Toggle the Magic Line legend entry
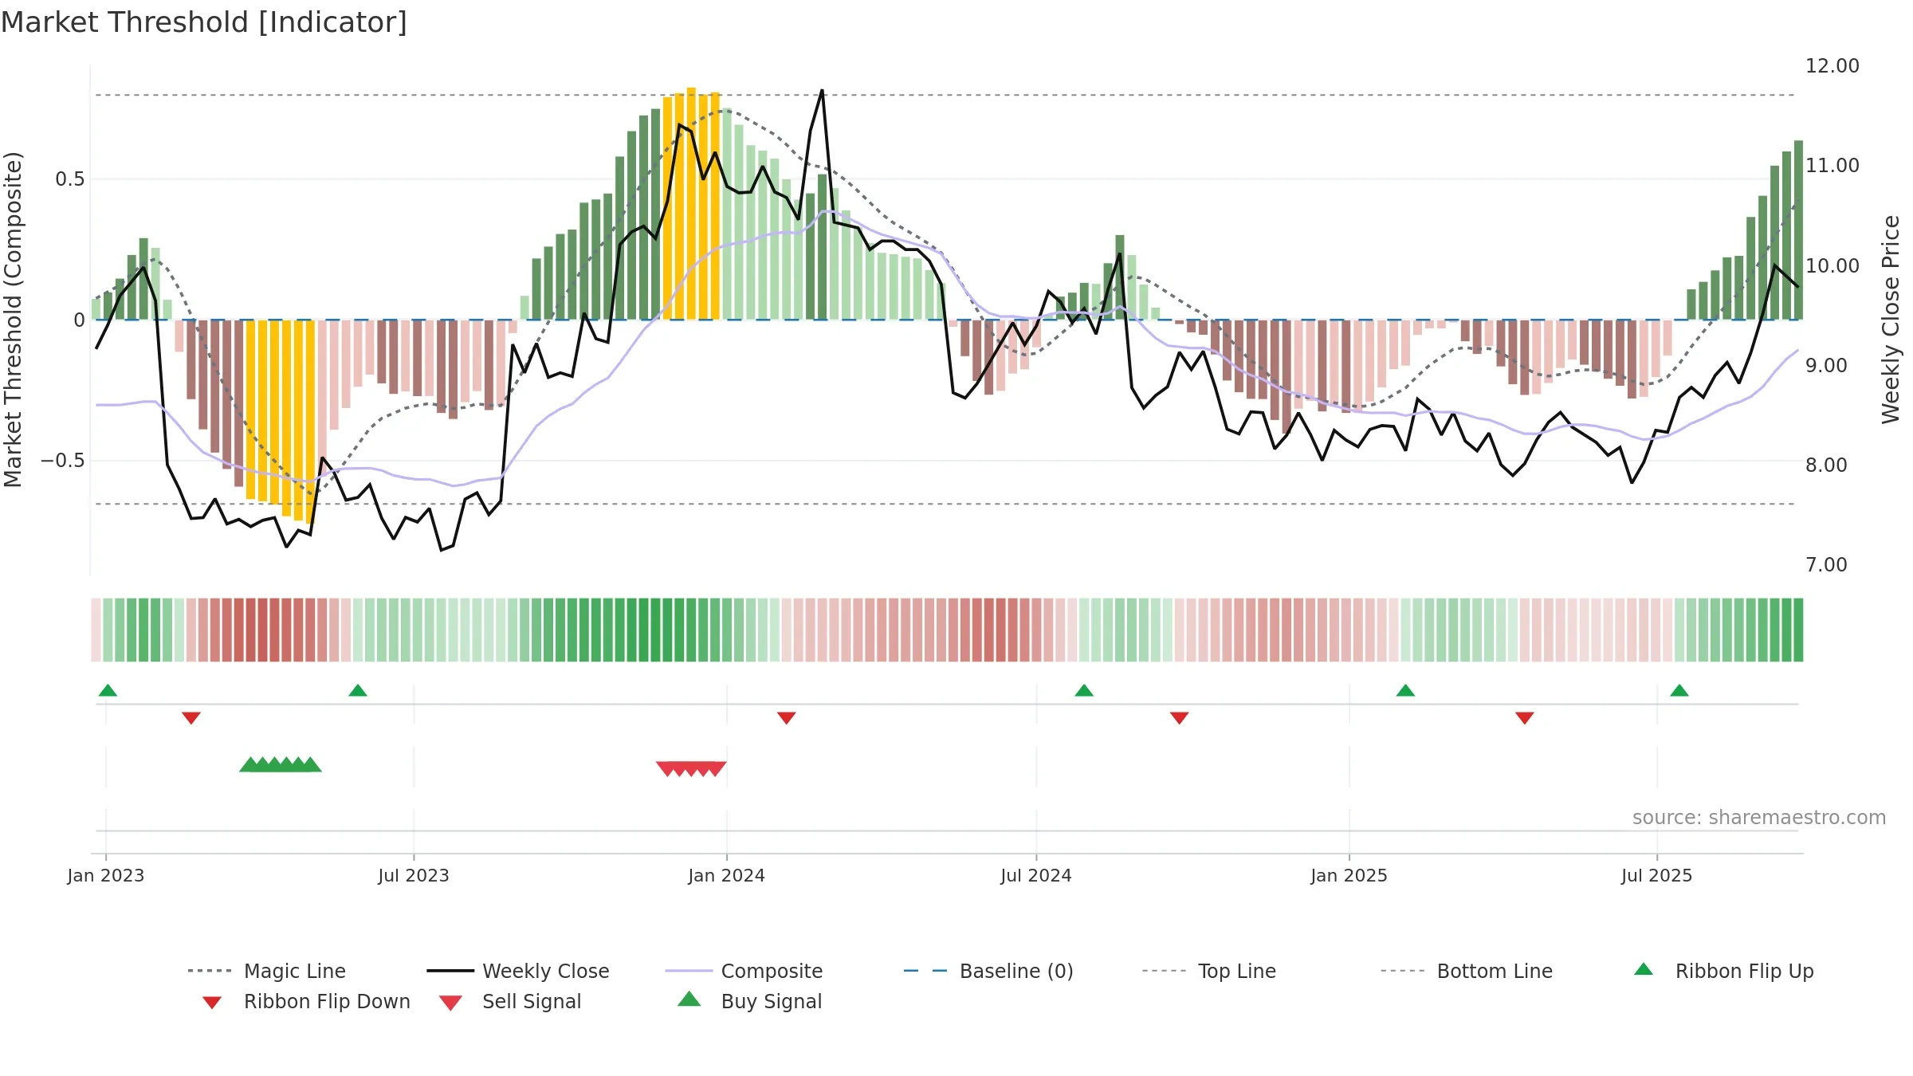This screenshot has height=1076, width=1913. (267, 971)
